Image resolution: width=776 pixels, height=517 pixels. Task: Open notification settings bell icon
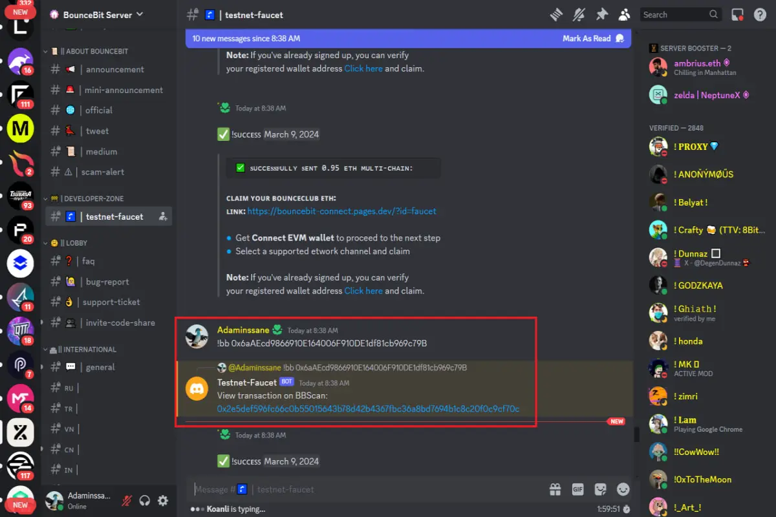[579, 14]
